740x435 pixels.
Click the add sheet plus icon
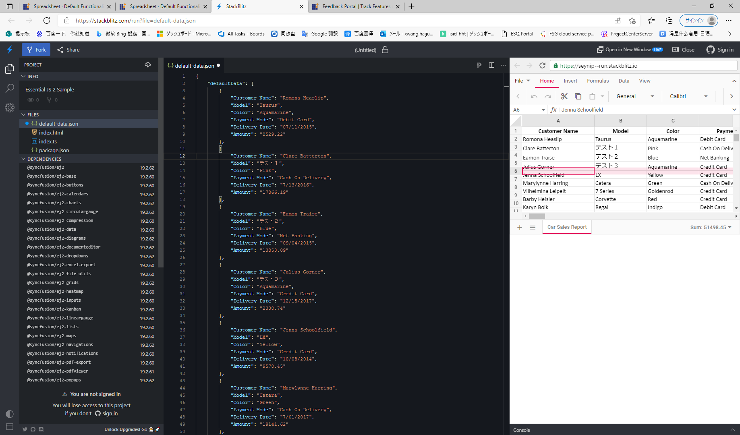coord(520,228)
